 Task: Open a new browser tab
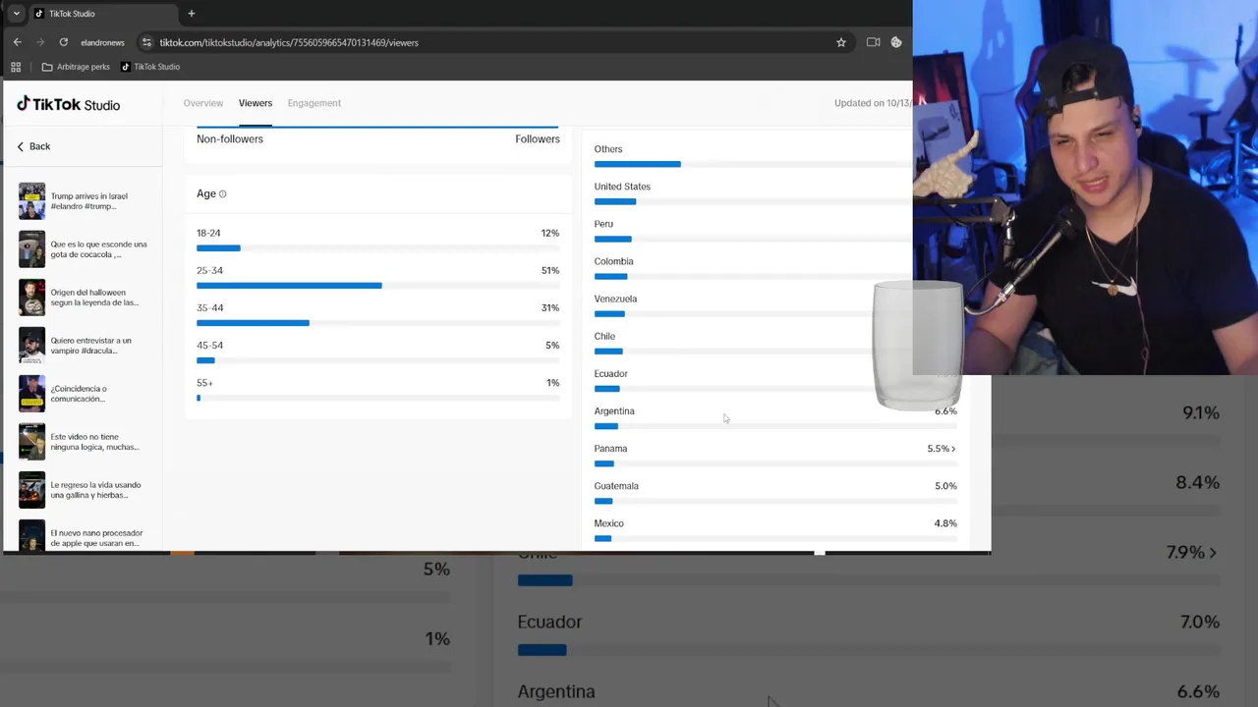192,14
